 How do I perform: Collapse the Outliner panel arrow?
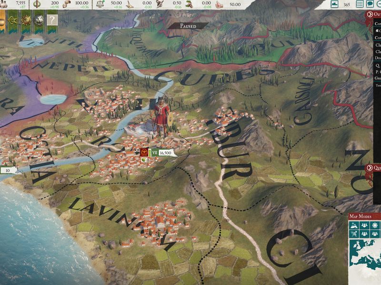(370, 14)
